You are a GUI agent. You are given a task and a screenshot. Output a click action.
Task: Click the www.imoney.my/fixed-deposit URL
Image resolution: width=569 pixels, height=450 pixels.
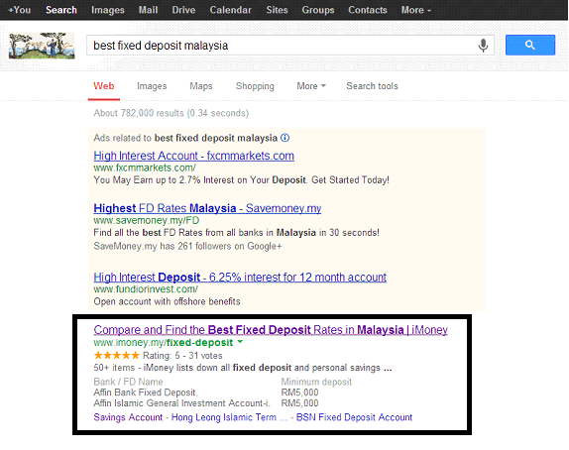[164, 343]
